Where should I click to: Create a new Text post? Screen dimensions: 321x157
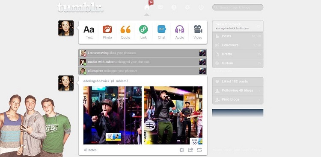(x=89, y=32)
